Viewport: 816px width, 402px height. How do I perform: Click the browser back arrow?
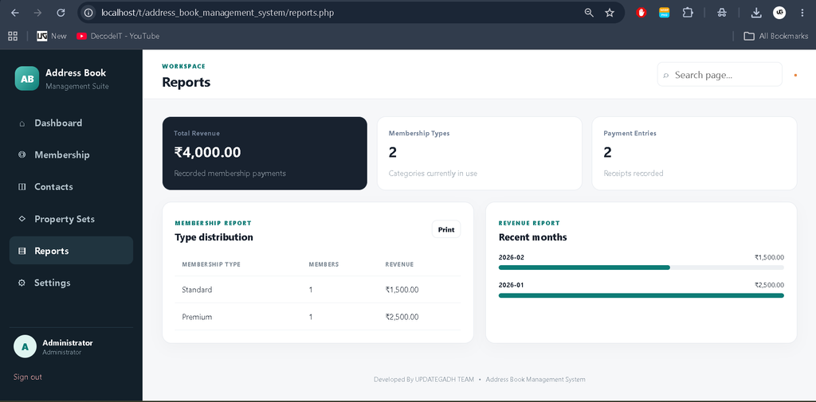[14, 13]
